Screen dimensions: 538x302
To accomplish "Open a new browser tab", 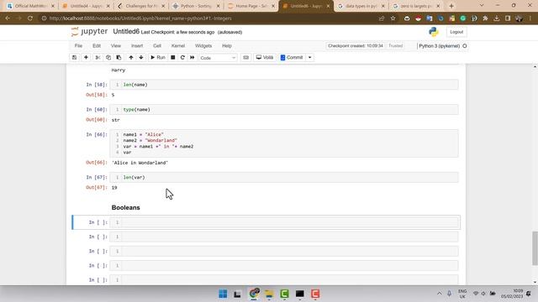I will (451, 6).
